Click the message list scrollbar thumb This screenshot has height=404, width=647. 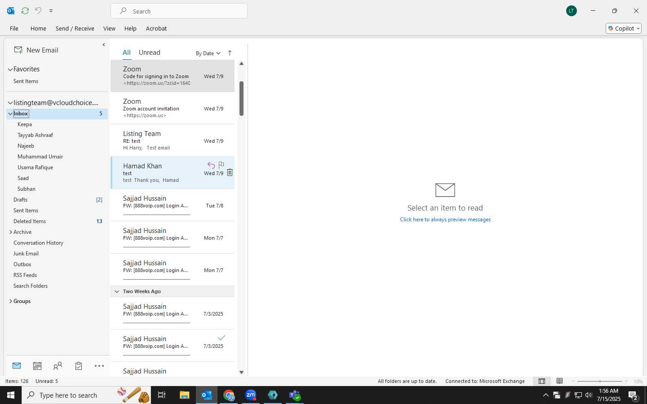(x=241, y=99)
